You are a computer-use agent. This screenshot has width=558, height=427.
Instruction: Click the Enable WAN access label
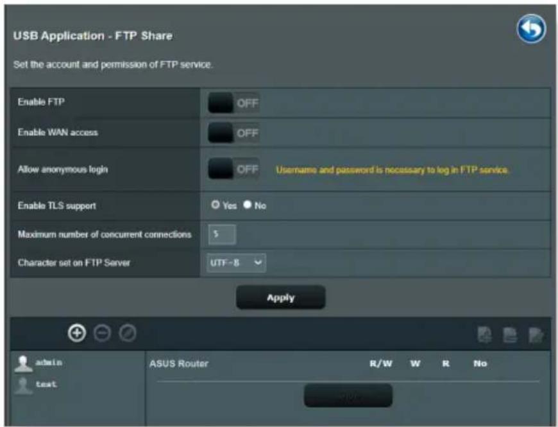58,132
